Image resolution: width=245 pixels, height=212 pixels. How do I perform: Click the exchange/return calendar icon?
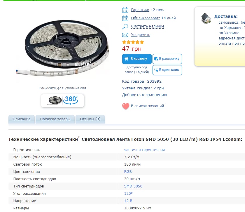(125, 18)
